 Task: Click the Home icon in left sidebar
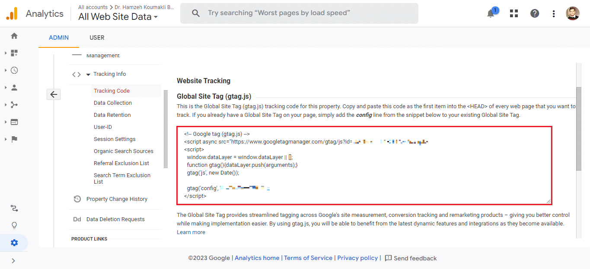tap(14, 36)
